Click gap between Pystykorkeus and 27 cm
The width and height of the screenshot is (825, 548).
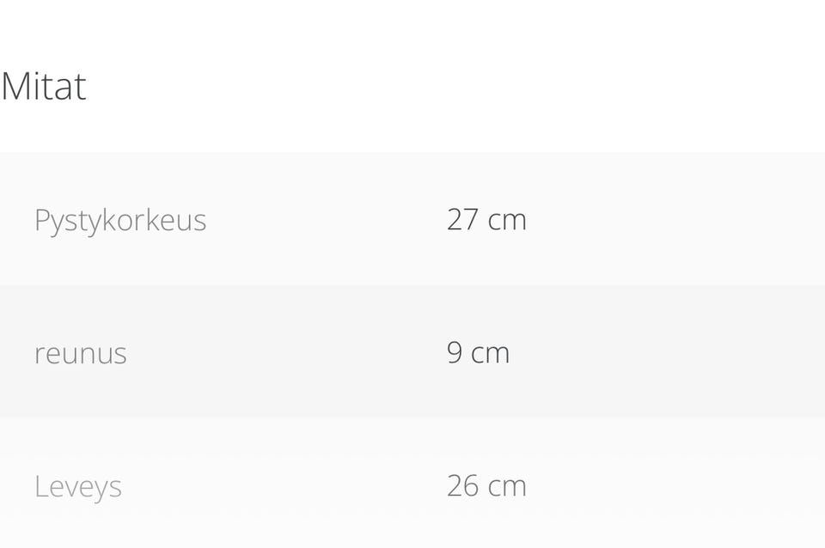327,220
